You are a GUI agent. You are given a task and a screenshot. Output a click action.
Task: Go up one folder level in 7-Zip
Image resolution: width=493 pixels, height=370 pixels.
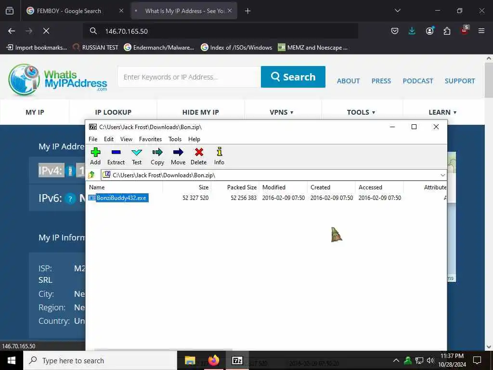92,174
